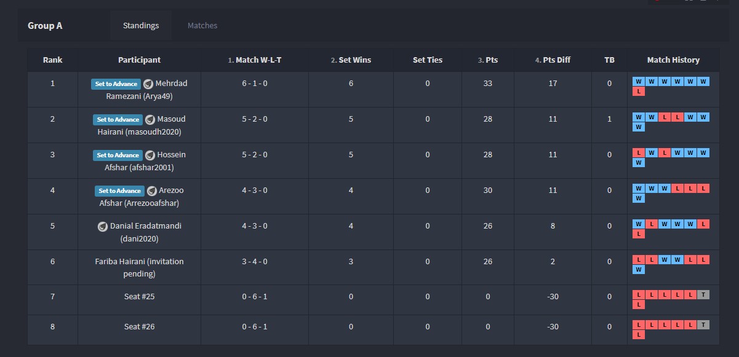Click Set to Advance badge for Hossein Afshar
This screenshot has height=357, width=739.
coord(118,155)
